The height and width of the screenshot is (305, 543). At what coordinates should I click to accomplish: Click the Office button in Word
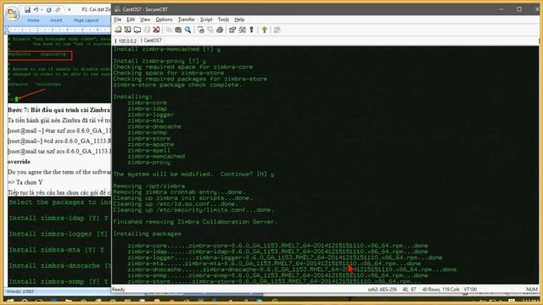pos(13,14)
